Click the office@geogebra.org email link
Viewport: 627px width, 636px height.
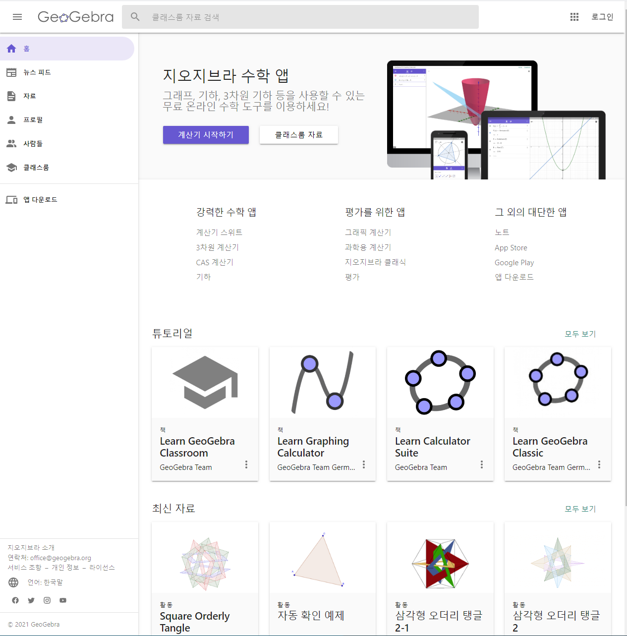pos(60,558)
